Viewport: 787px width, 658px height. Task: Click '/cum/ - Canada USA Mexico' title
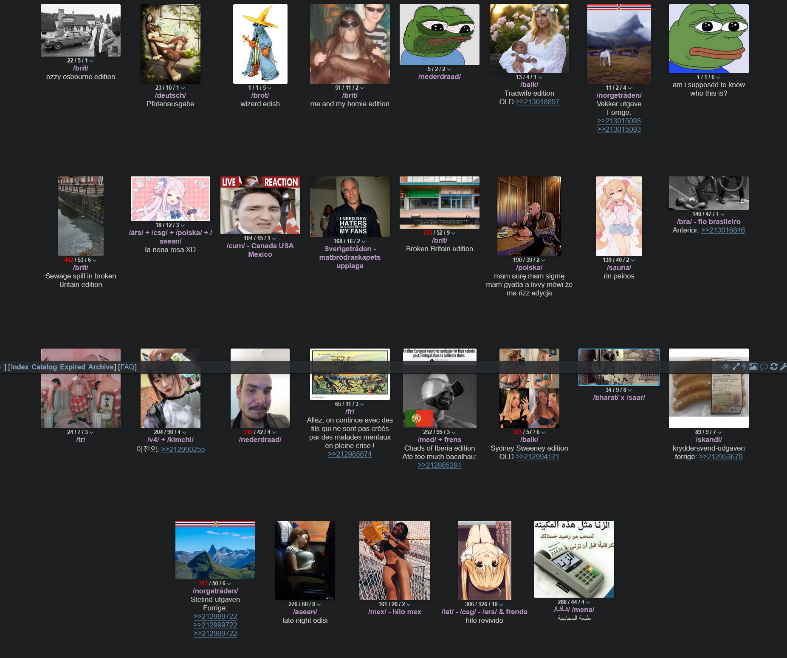click(260, 250)
